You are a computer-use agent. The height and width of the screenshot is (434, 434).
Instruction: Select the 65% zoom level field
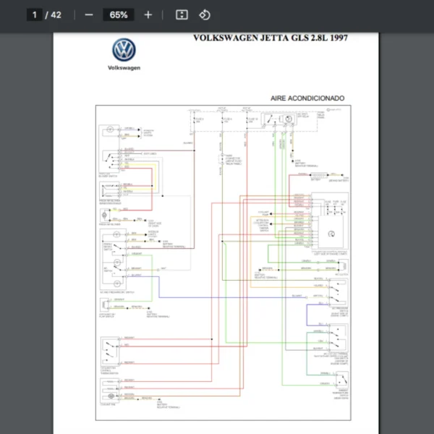pyautogui.click(x=119, y=14)
